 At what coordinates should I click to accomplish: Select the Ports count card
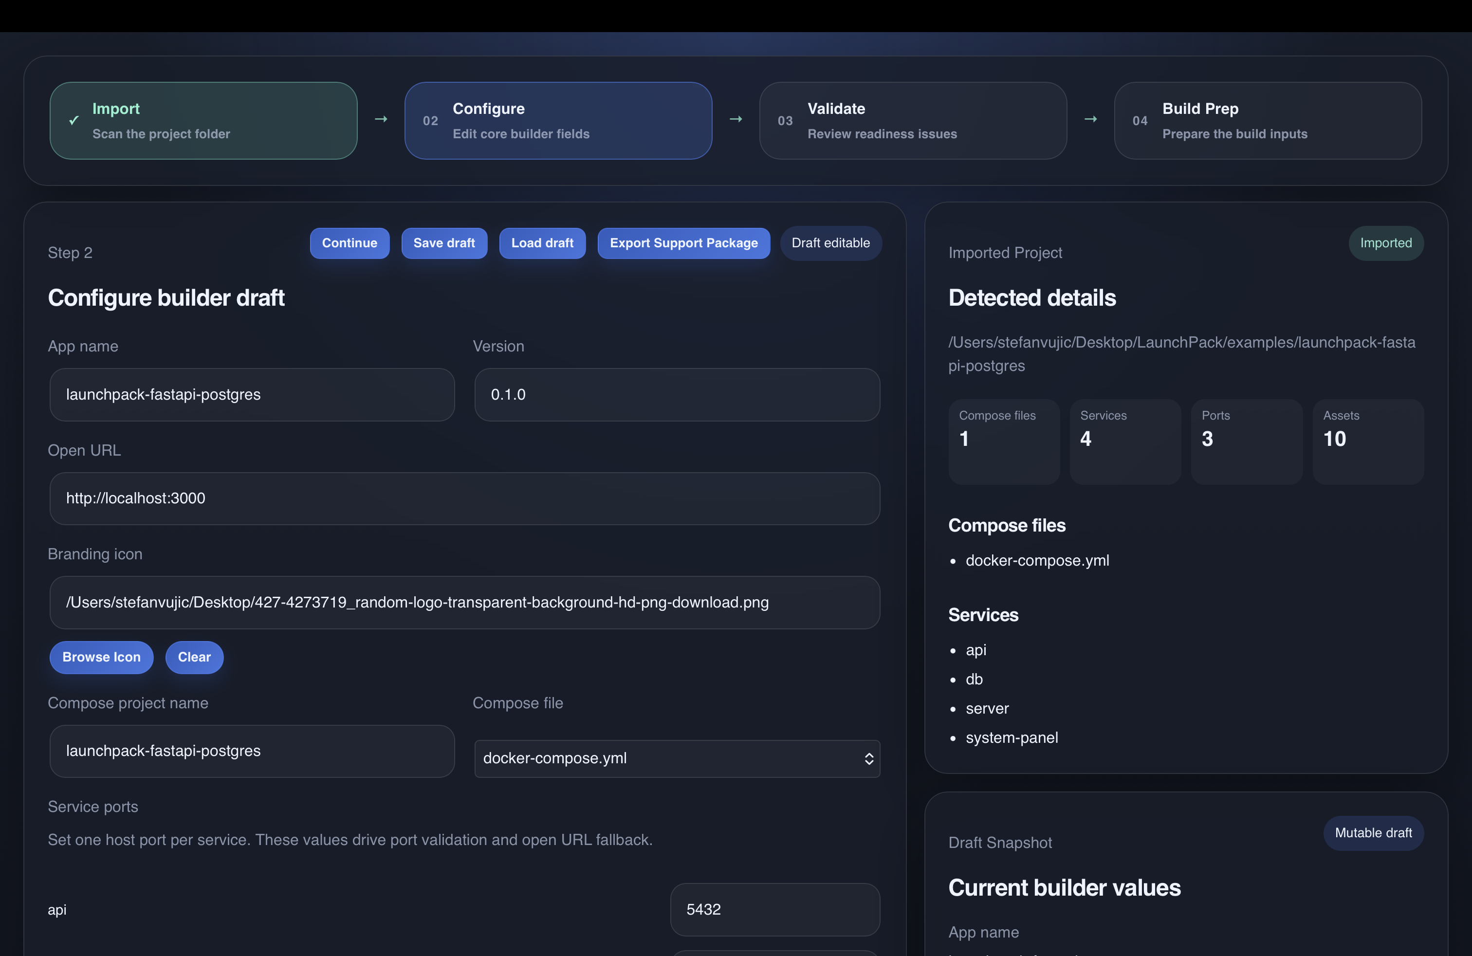tap(1246, 441)
